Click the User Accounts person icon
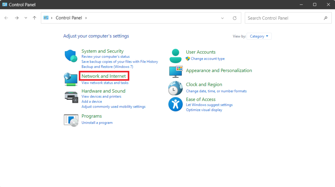335x187 pixels. (x=176, y=56)
